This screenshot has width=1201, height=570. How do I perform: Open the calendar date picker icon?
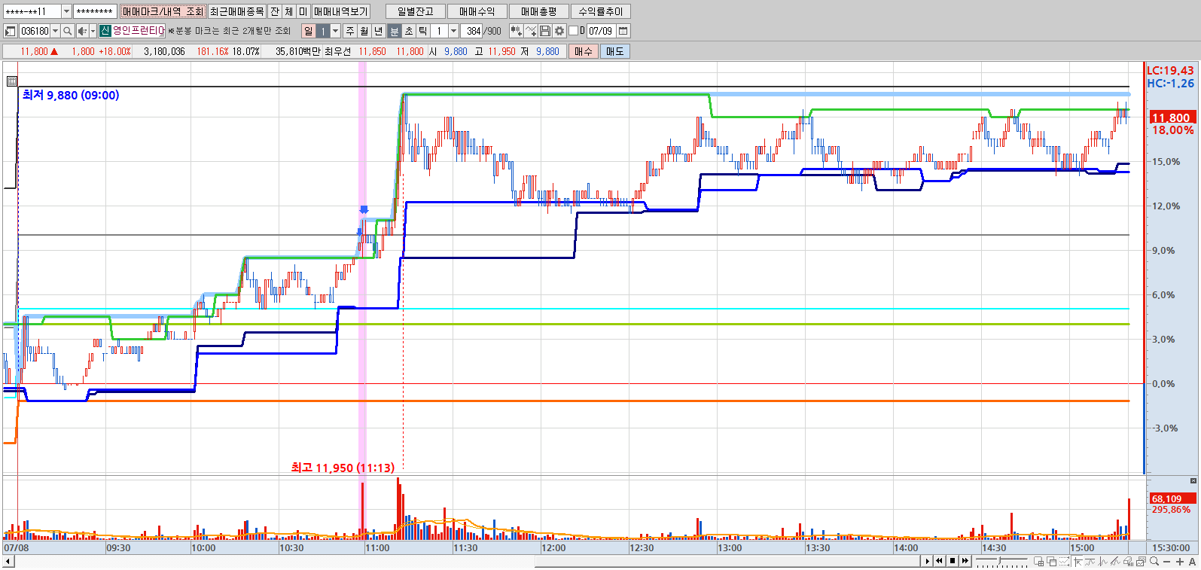point(623,31)
